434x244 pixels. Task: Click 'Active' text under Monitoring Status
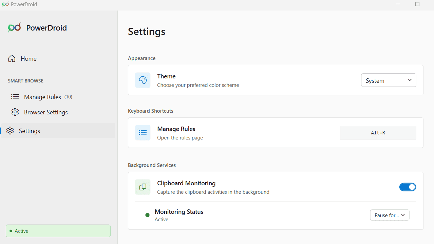click(162, 220)
